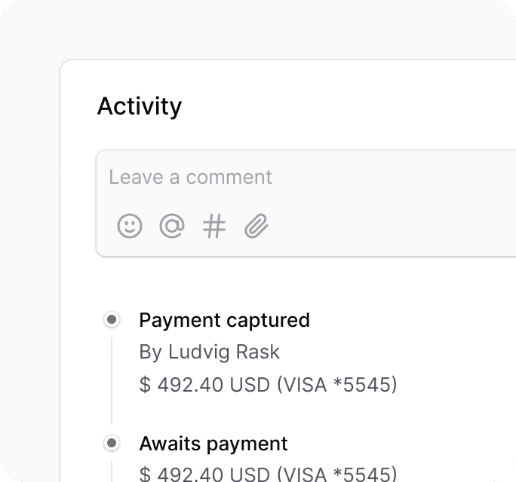
Task: Click VISA *5545 reference under Payment captured
Action: [x=337, y=384]
